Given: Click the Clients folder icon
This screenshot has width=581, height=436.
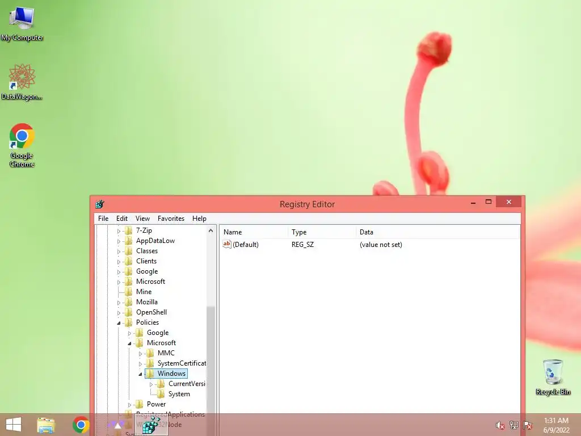Looking at the screenshot, I should [129, 261].
